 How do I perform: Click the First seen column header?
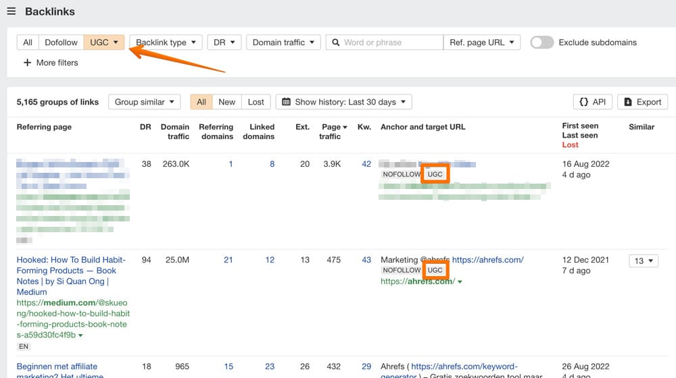580,126
